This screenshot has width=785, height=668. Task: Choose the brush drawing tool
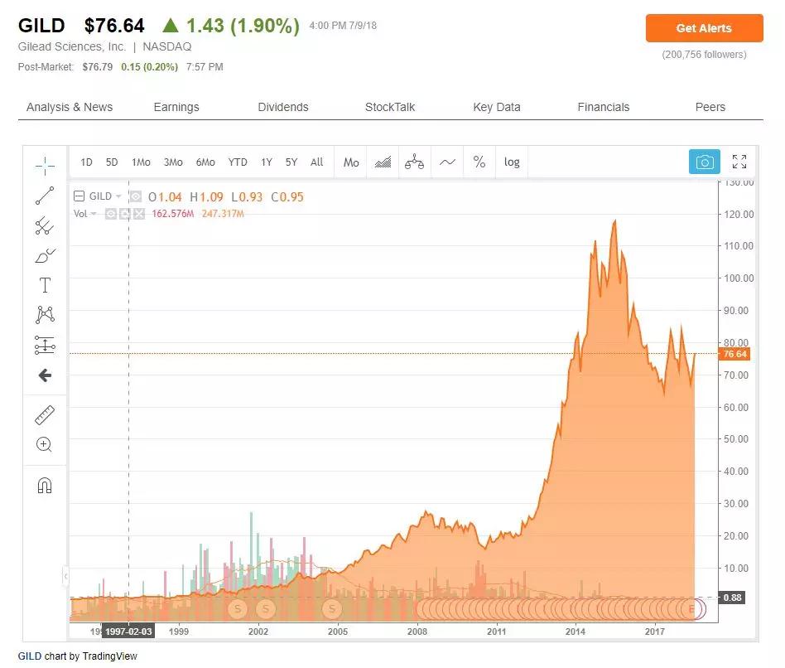point(45,255)
